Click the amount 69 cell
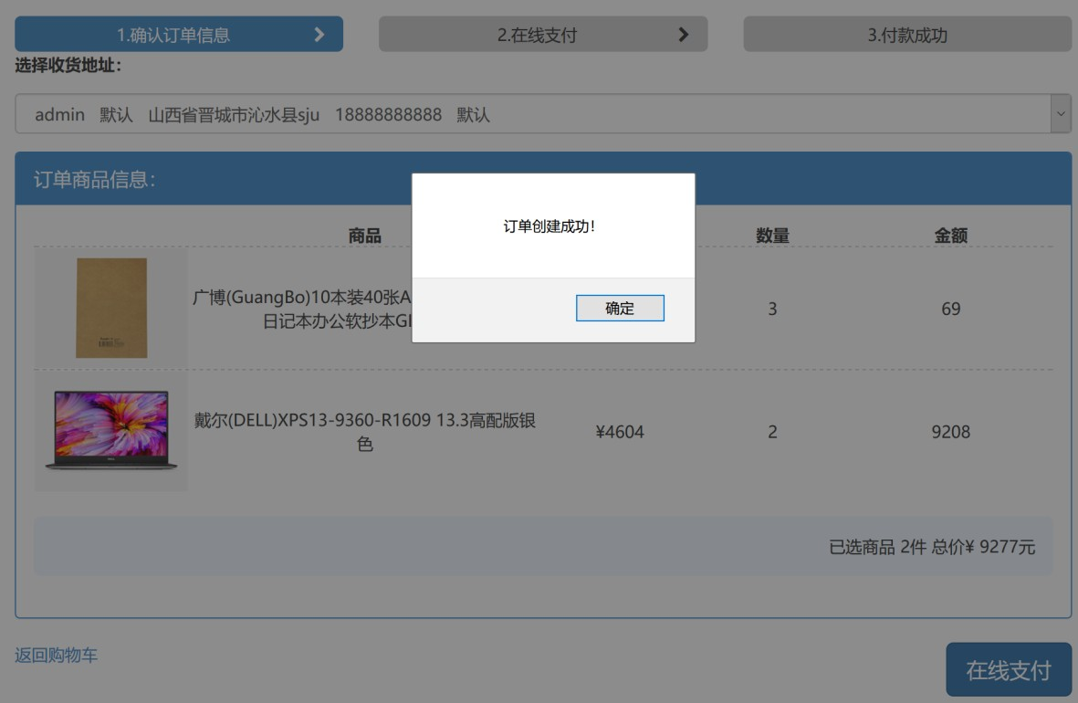Image resolution: width=1078 pixels, height=703 pixels. click(x=951, y=309)
